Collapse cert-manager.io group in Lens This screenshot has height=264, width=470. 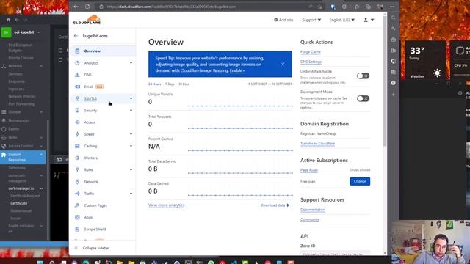click(41, 188)
